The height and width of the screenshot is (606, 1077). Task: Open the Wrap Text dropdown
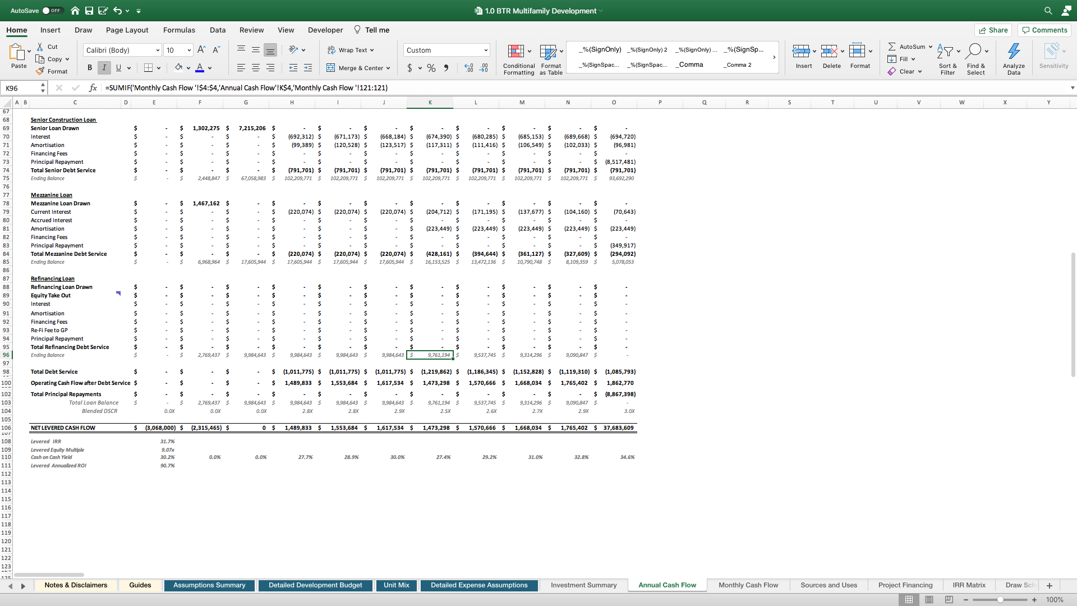coord(372,50)
